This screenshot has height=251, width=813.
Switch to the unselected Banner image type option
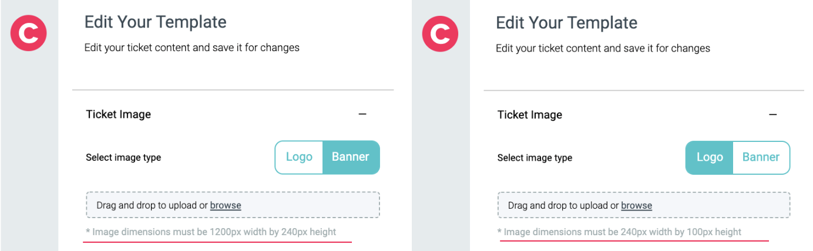pyautogui.click(x=761, y=157)
